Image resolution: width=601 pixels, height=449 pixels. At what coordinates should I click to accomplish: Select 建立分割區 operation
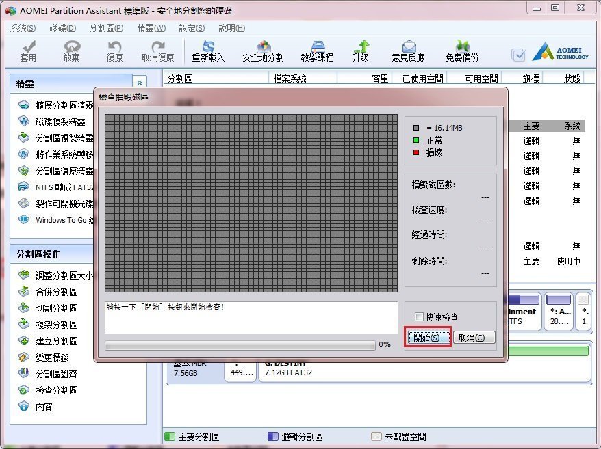pos(47,341)
